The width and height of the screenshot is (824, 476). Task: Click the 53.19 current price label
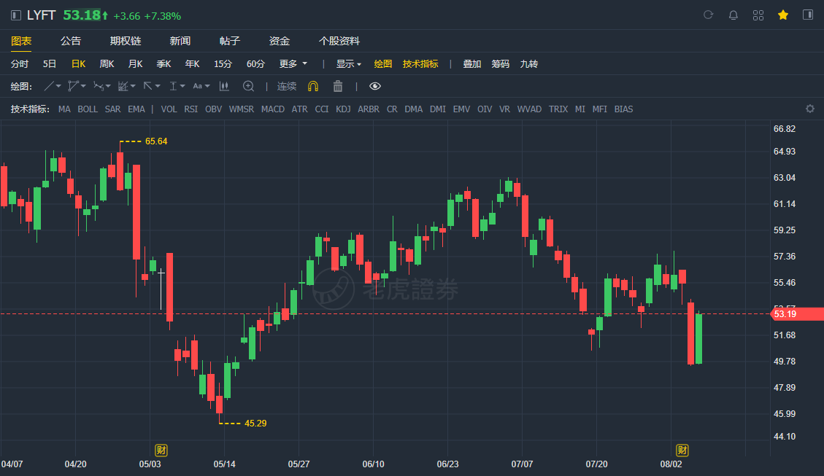click(x=797, y=314)
